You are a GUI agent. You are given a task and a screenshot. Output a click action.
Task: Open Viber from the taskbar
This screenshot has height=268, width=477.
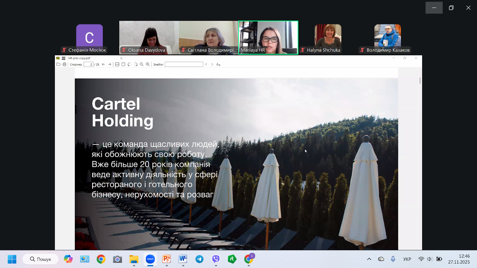(x=216, y=259)
